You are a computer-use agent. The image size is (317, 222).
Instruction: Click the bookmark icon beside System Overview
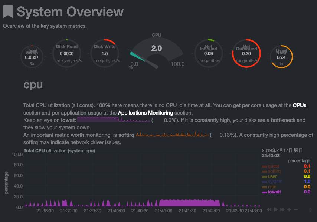tap(8, 11)
